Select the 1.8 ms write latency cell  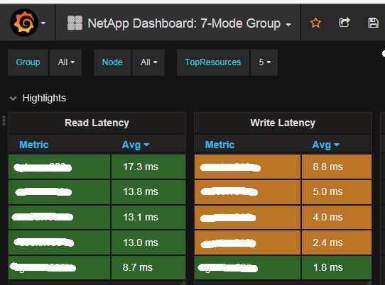click(x=337, y=267)
